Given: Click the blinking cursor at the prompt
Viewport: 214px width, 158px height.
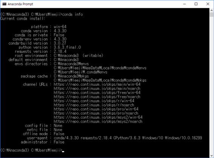Looking at the screenshot, I should point(63,151).
